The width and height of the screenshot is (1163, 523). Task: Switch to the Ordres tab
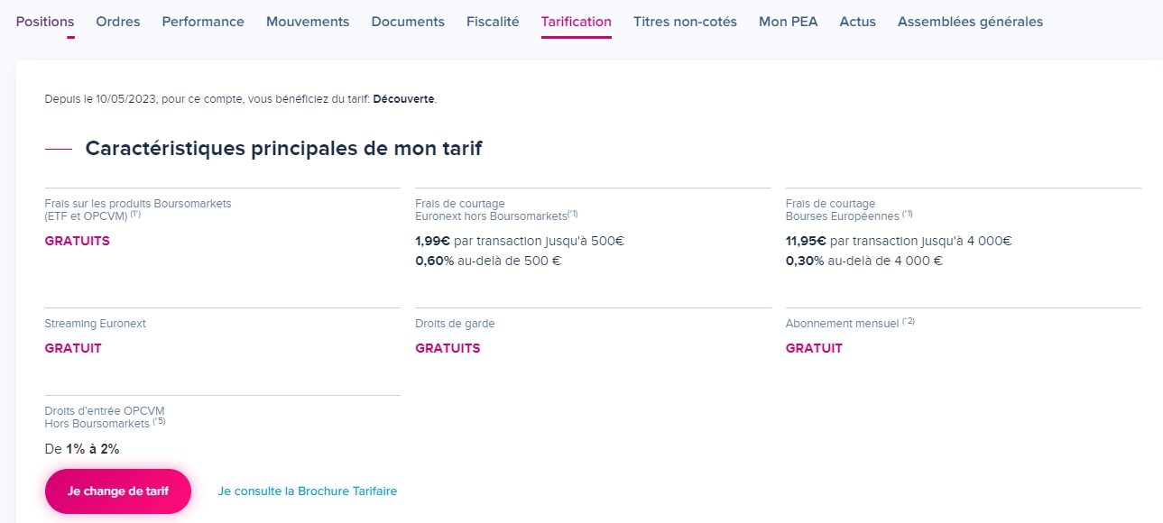(118, 22)
